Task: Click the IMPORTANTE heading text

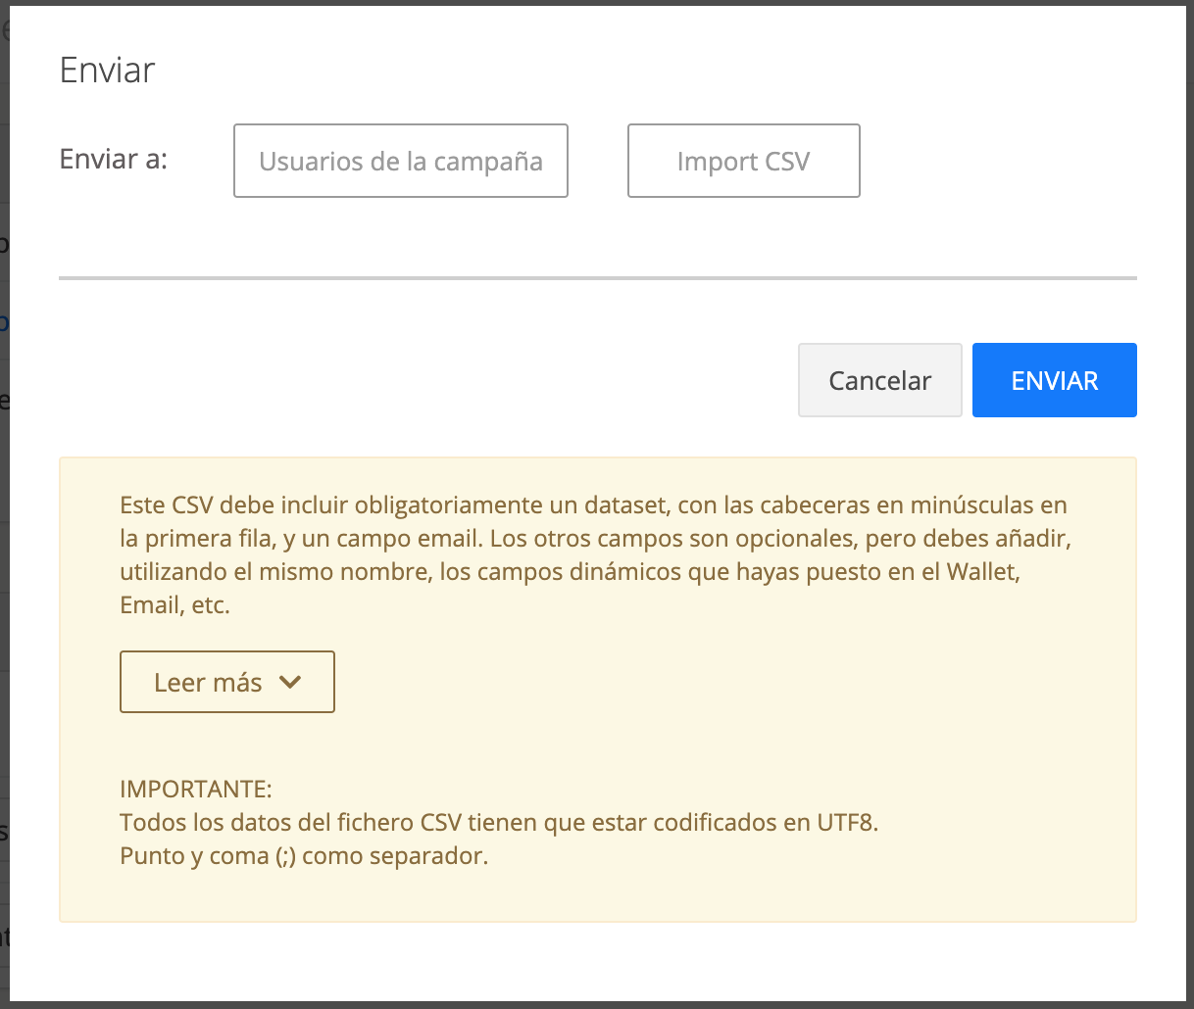Action: coord(195,789)
